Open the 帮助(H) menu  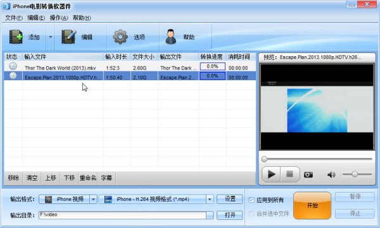(x=82, y=18)
